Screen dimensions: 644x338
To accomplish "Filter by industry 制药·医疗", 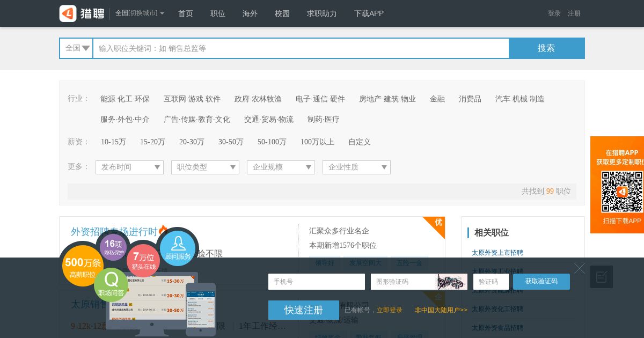I will (x=324, y=119).
